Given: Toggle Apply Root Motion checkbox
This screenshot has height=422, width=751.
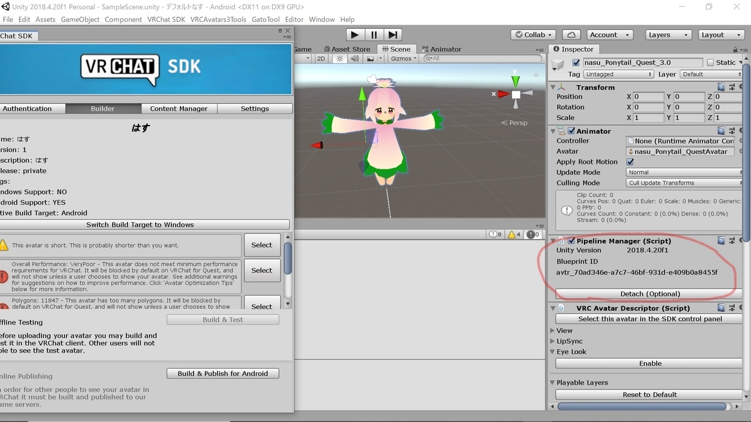Looking at the screenshot, I should click(x=630, y=162).
